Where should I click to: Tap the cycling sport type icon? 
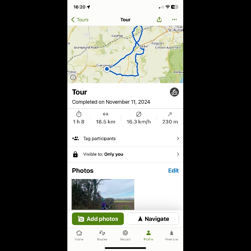[174, 92]
